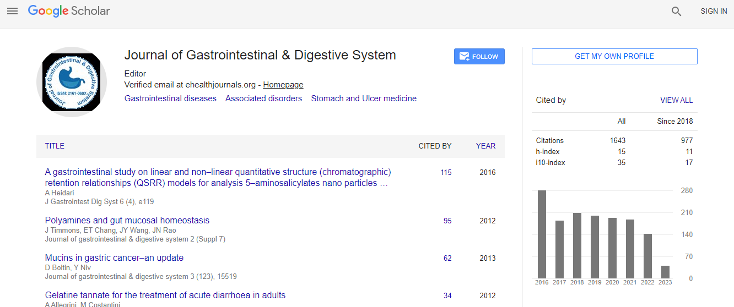The image size is (734, 307).
Task: Select Associated disorders topic tag
Action: coord(263,98)
